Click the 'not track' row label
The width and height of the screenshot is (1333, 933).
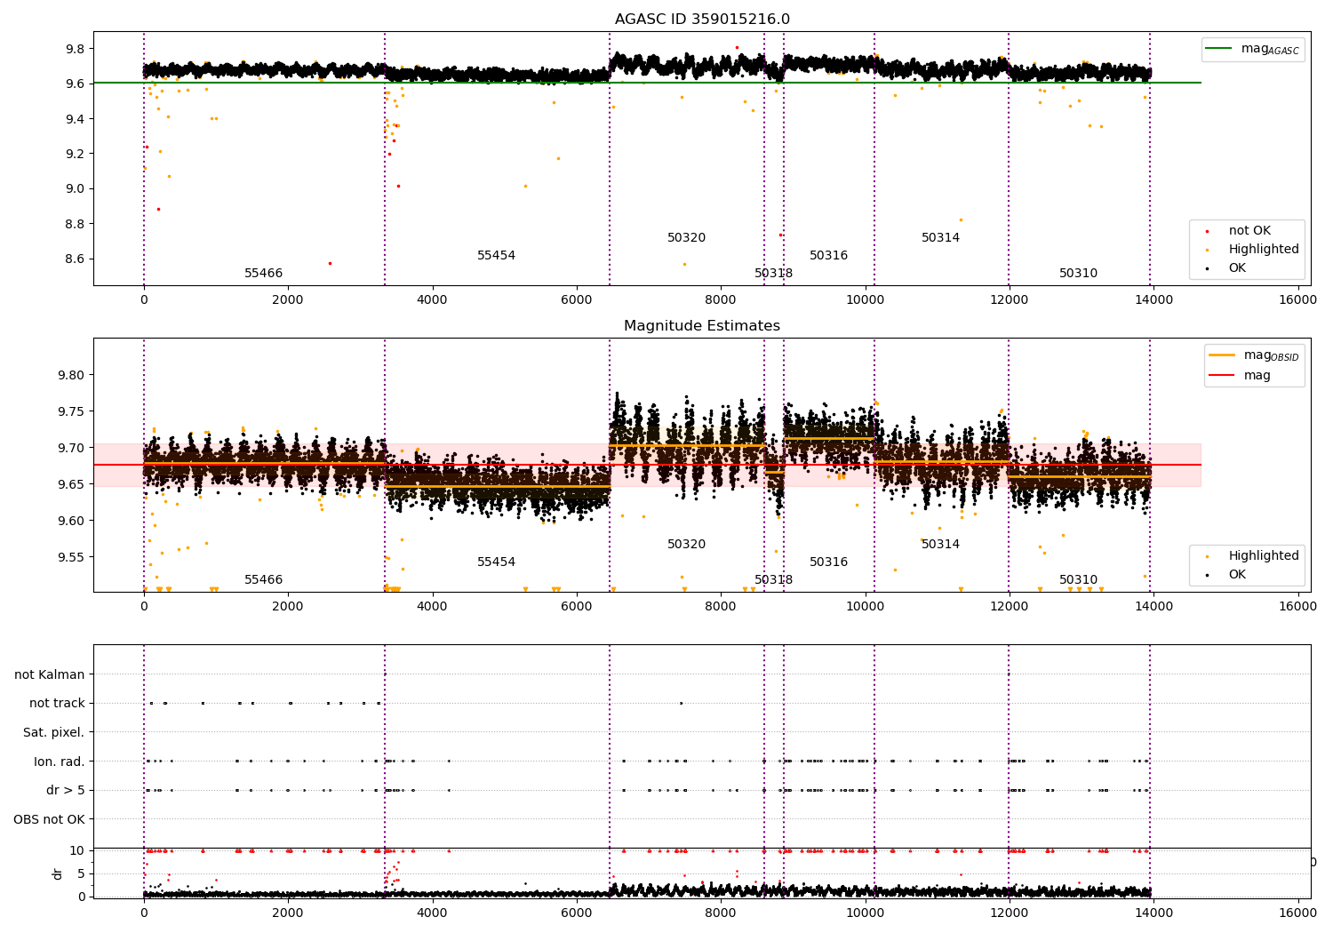57,704
